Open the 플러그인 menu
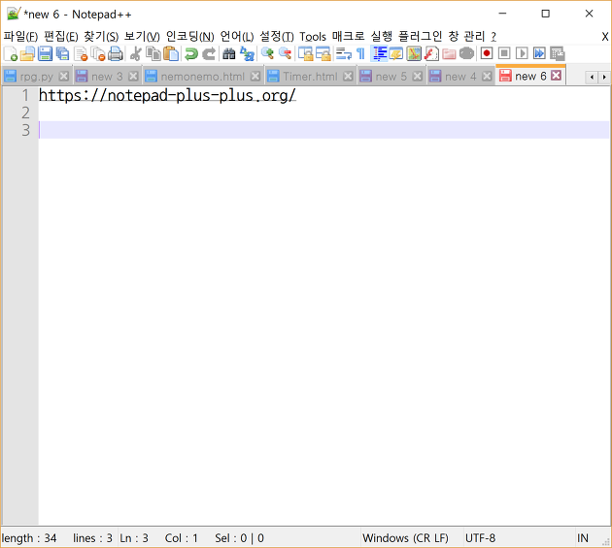The height and width of the screenshot is (548, 612). point(420,37)
